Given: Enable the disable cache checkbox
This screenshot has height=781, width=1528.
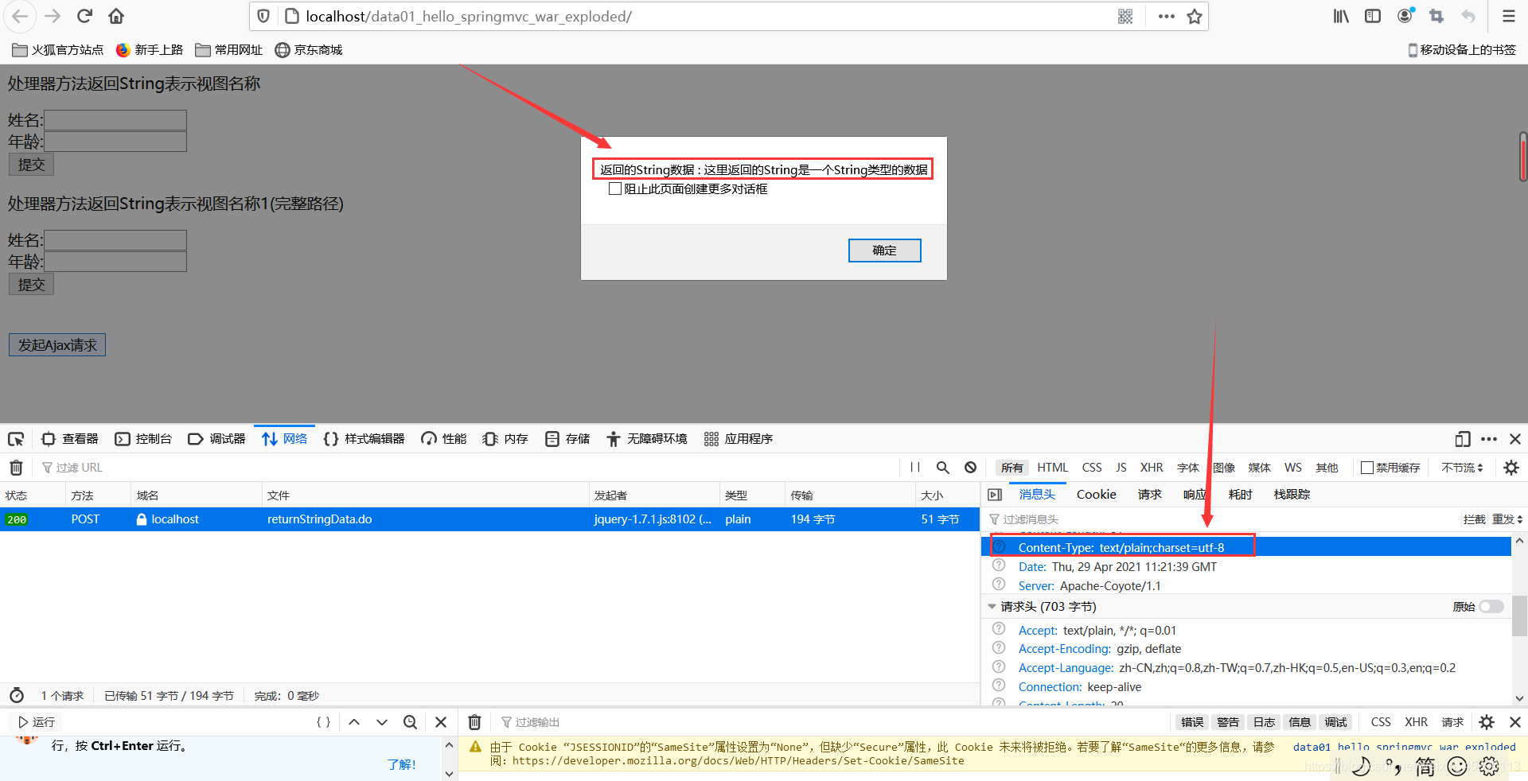Looking at the screenshot, I should (x=1367, y=468).
